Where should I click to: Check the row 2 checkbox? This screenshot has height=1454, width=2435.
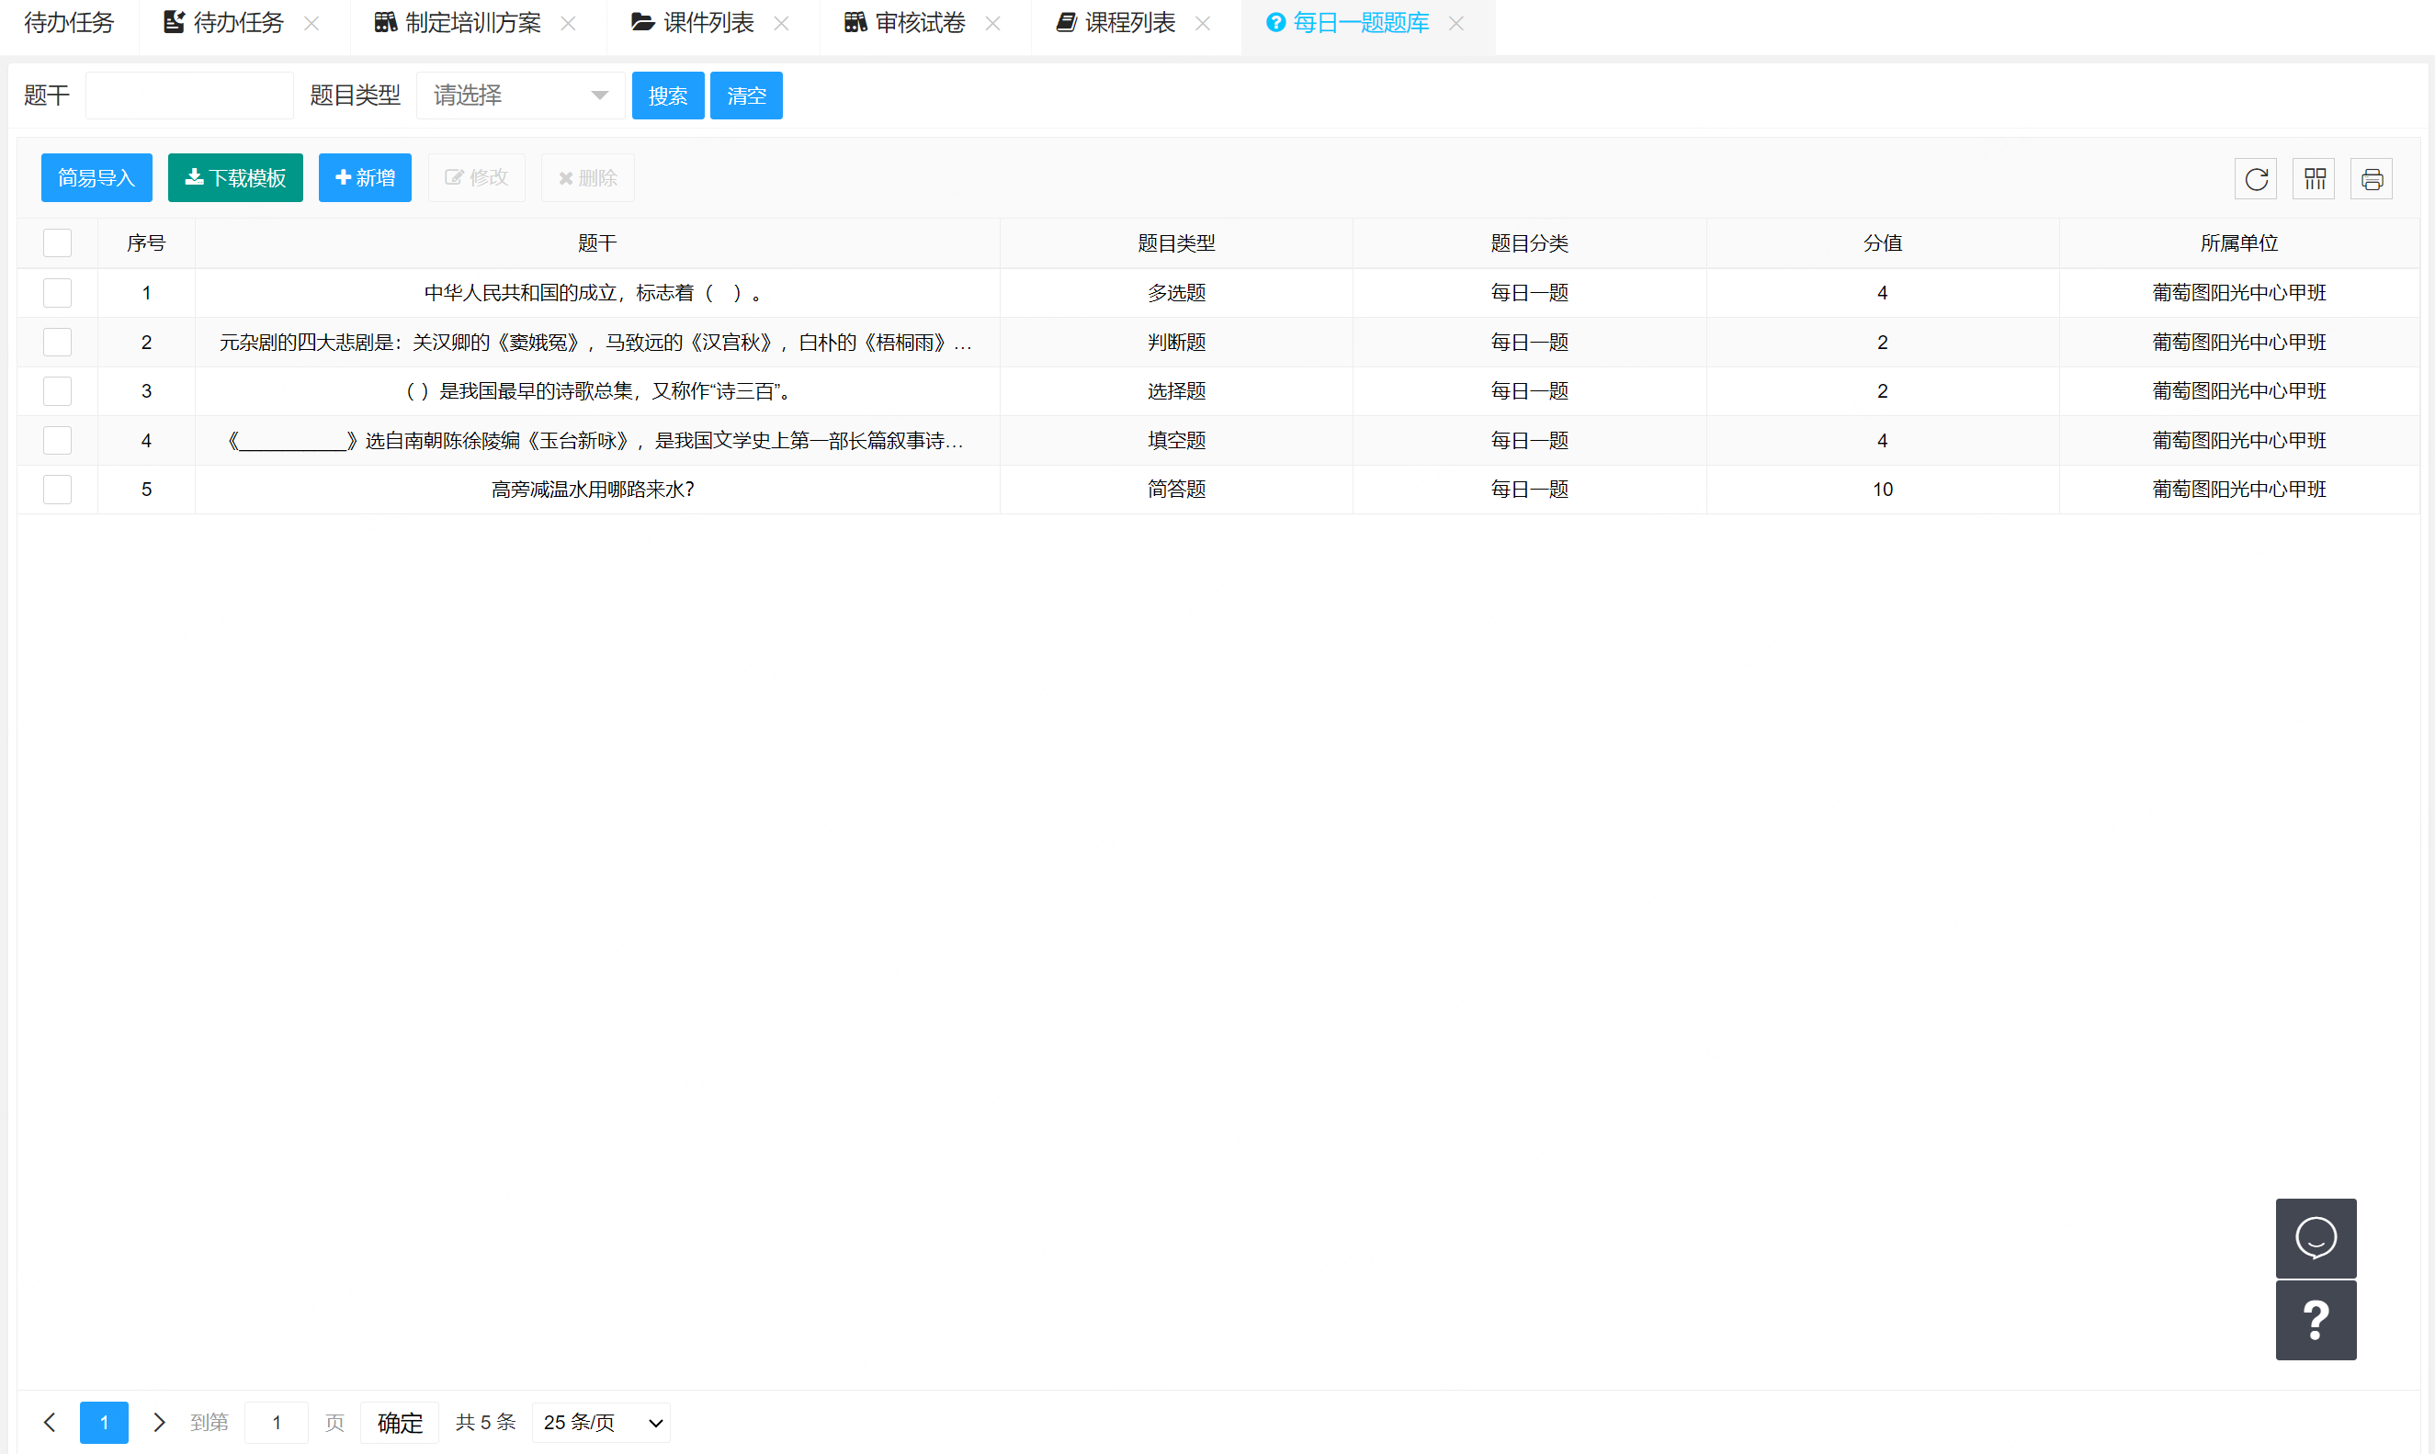58,341
